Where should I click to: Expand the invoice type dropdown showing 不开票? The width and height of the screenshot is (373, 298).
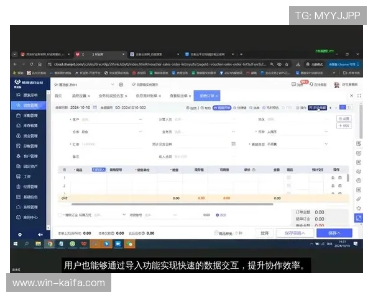coord(326,144)
